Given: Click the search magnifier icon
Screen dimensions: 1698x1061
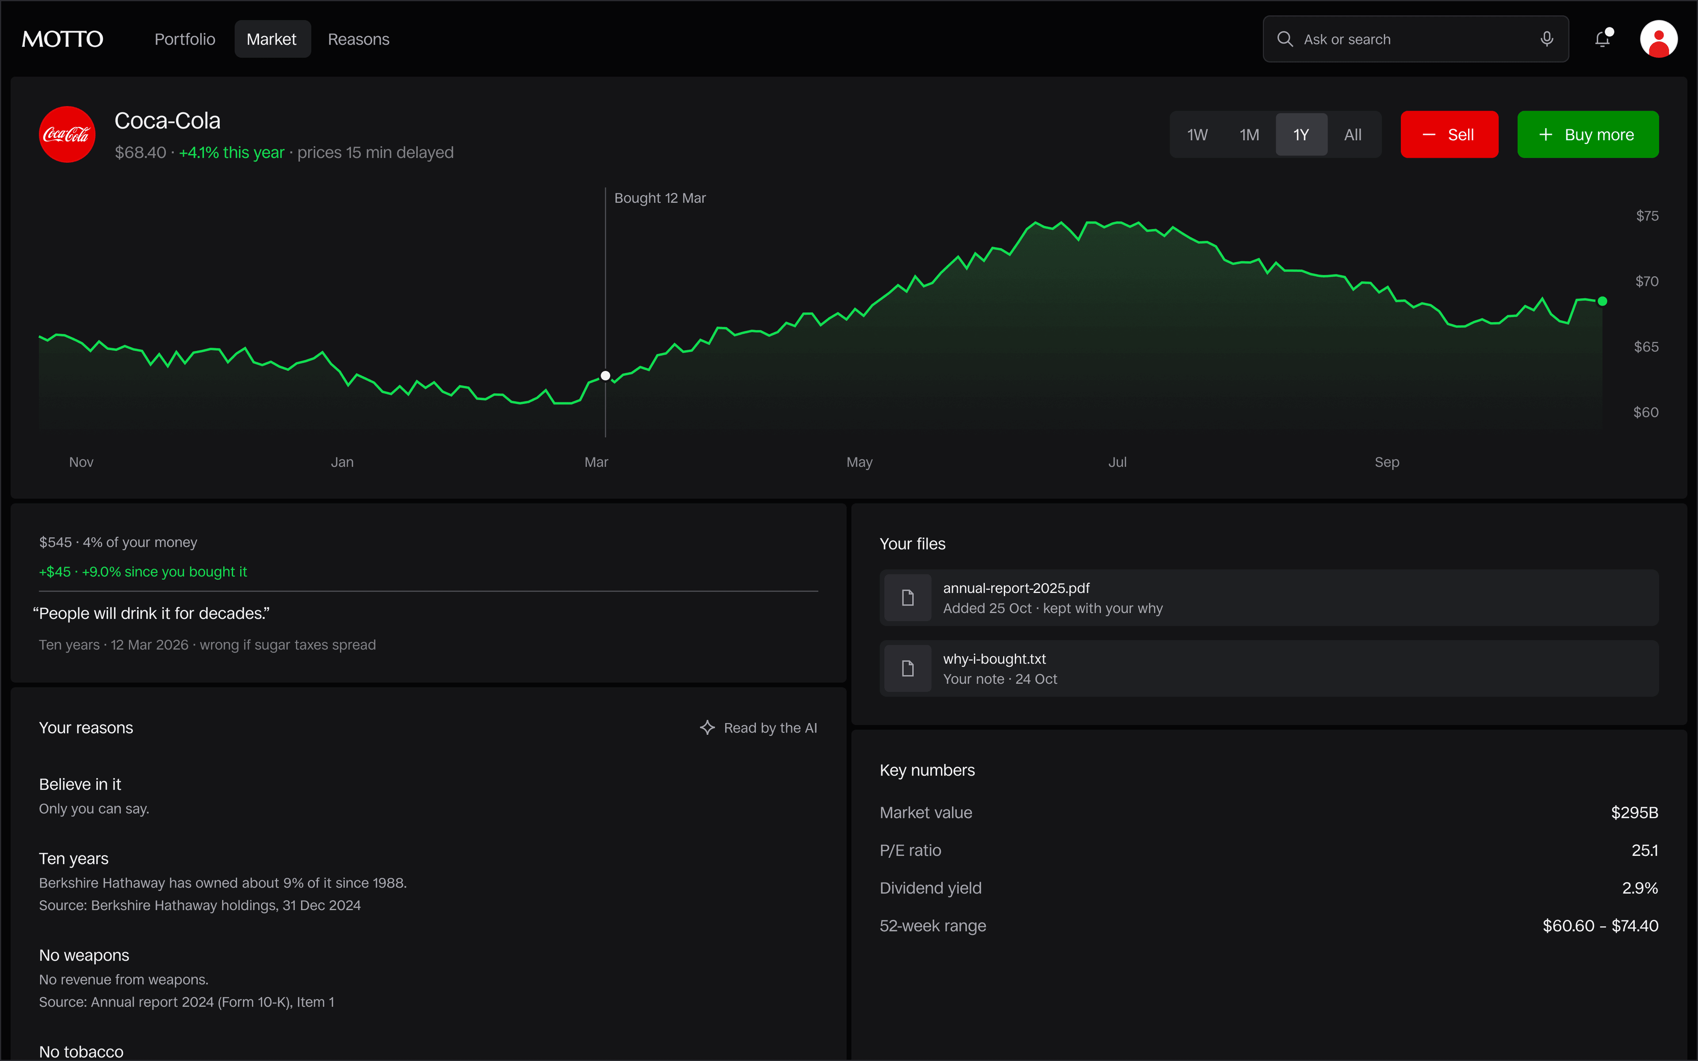Looking at the screenshot, I should pyautogui.click(x=1285, y=39).
